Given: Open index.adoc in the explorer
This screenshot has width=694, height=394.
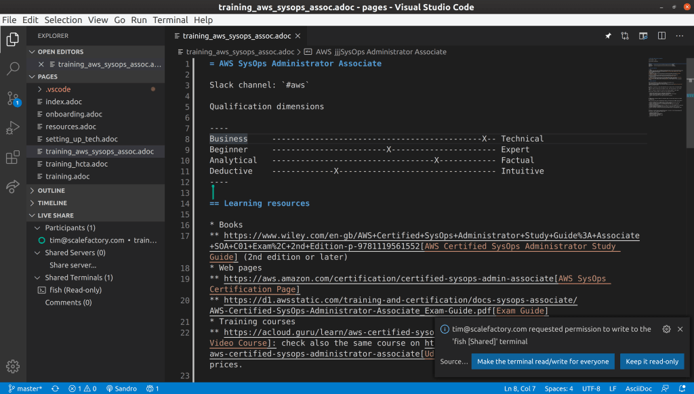Looking at the screenshot, I should pyautogui.click(x=96, y=102).
